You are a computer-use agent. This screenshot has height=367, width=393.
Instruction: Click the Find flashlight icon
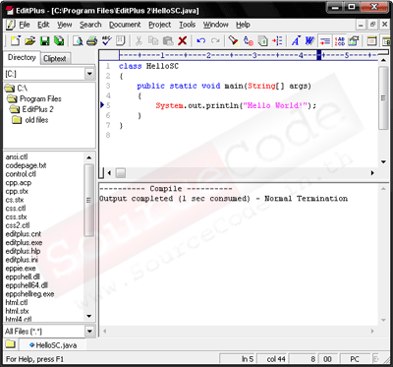(x=233, y=40)
